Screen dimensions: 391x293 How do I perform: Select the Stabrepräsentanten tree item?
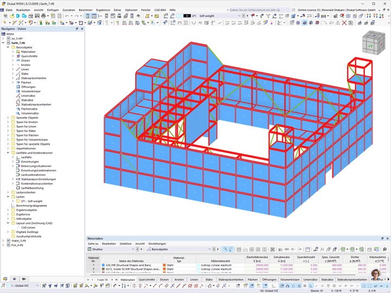[34, 78]
